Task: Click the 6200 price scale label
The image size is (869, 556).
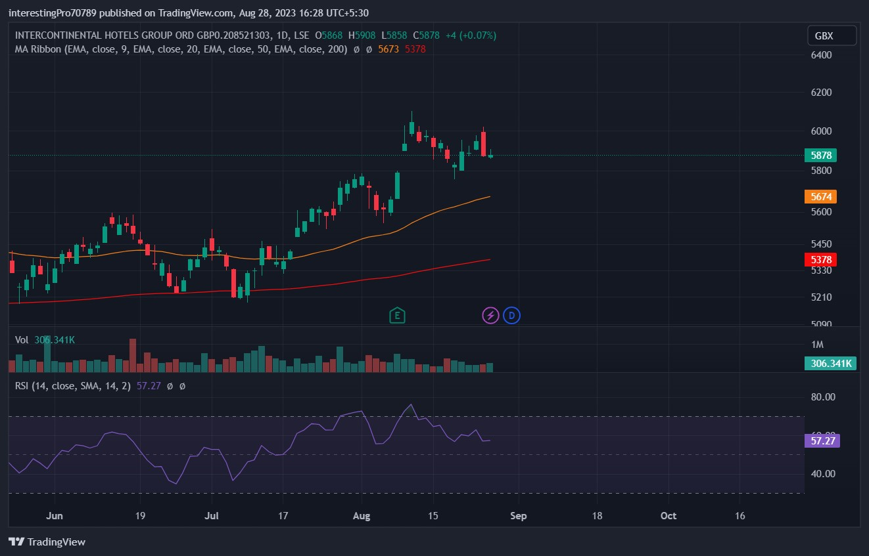Action: [821, 93]
